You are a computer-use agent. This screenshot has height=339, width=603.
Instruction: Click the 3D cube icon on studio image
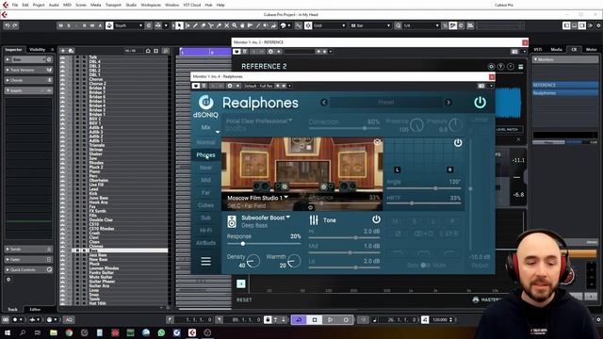[x=377, y=142]
